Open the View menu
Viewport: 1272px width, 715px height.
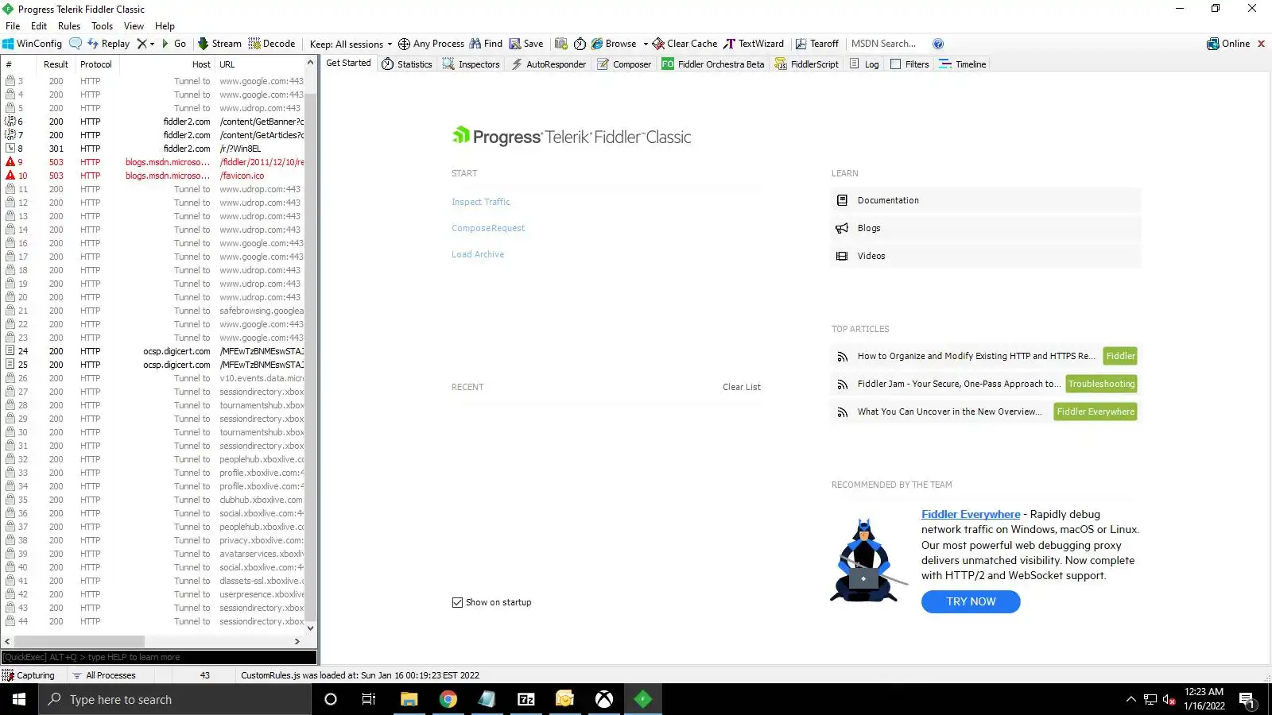tap(134, 26)
